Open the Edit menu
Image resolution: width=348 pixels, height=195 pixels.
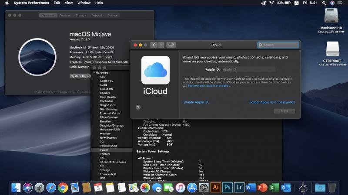tap(57, 3)
